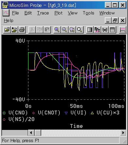Image resolution: width=128 pixels, height=145 pixels.
Task: Open file using the folder toolbar icon
Action: click(7, 30)
